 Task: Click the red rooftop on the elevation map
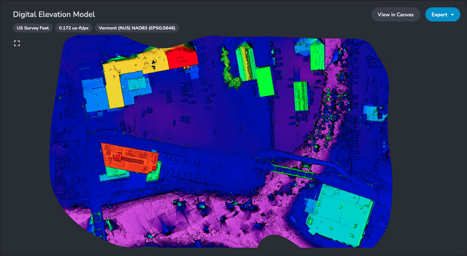(183, 59)
